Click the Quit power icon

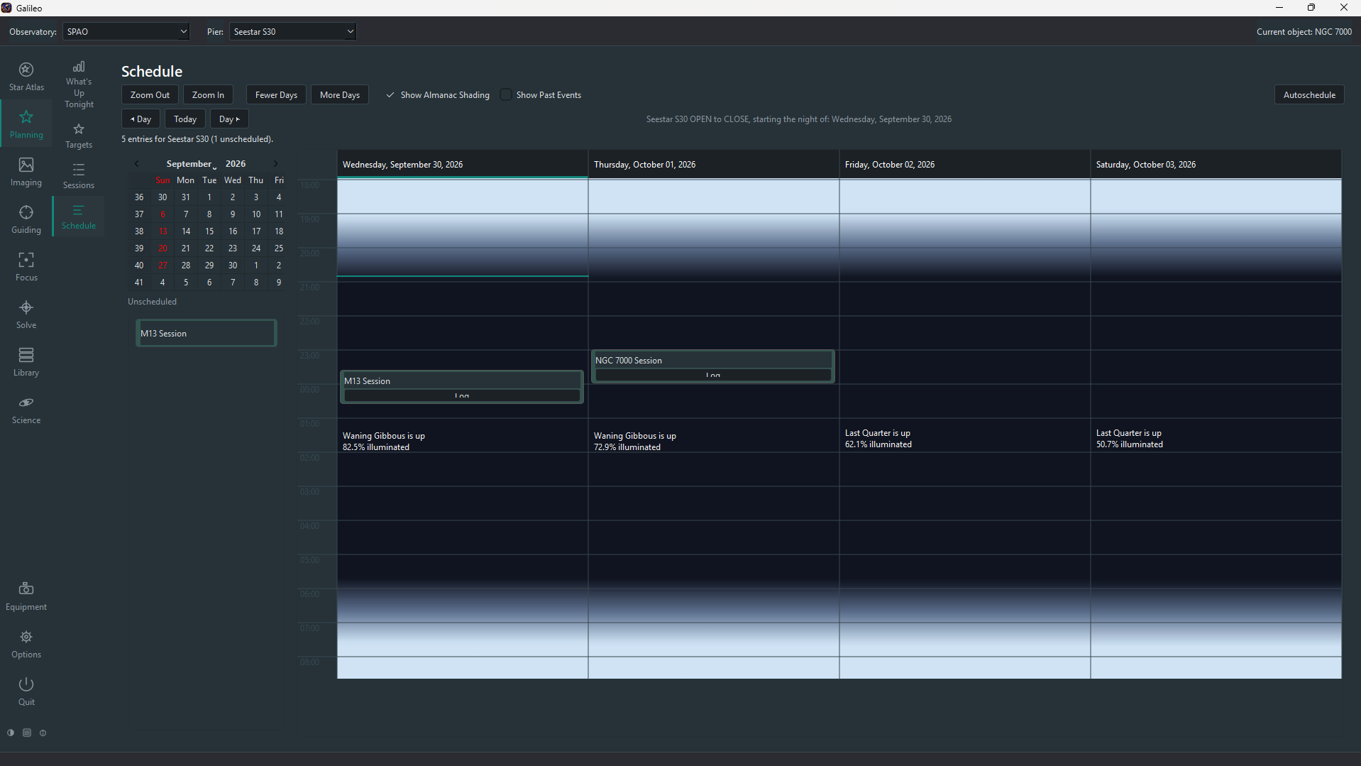point(26,691)
